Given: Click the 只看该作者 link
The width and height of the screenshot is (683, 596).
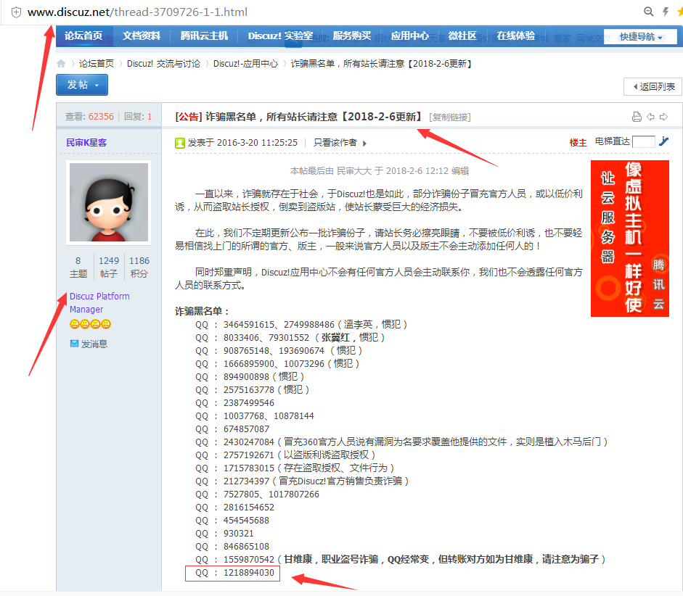Looking at the screenshot, I should pos(335,143).
